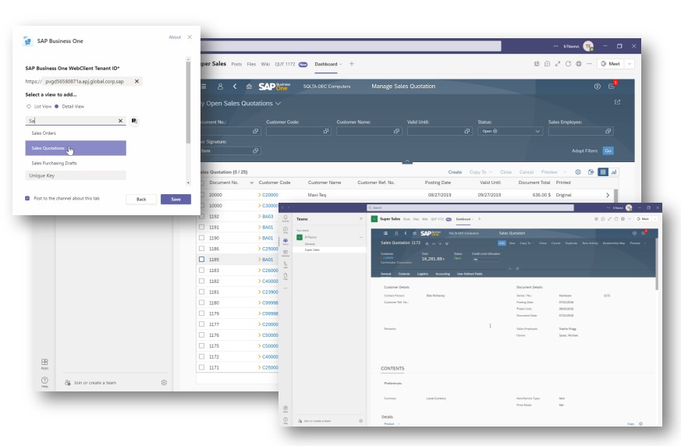This screenshot has height=446, width=681.
Task: Click the reload tab icon in Teams header
Action: click(x=568, y=64)
